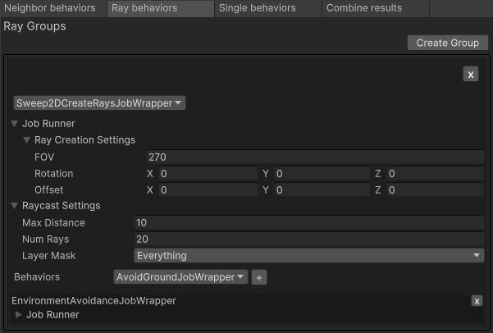Switch to the Neighbor behaviors tab
The width and height of the screenshot is (493, 333).
coord(54,8)
